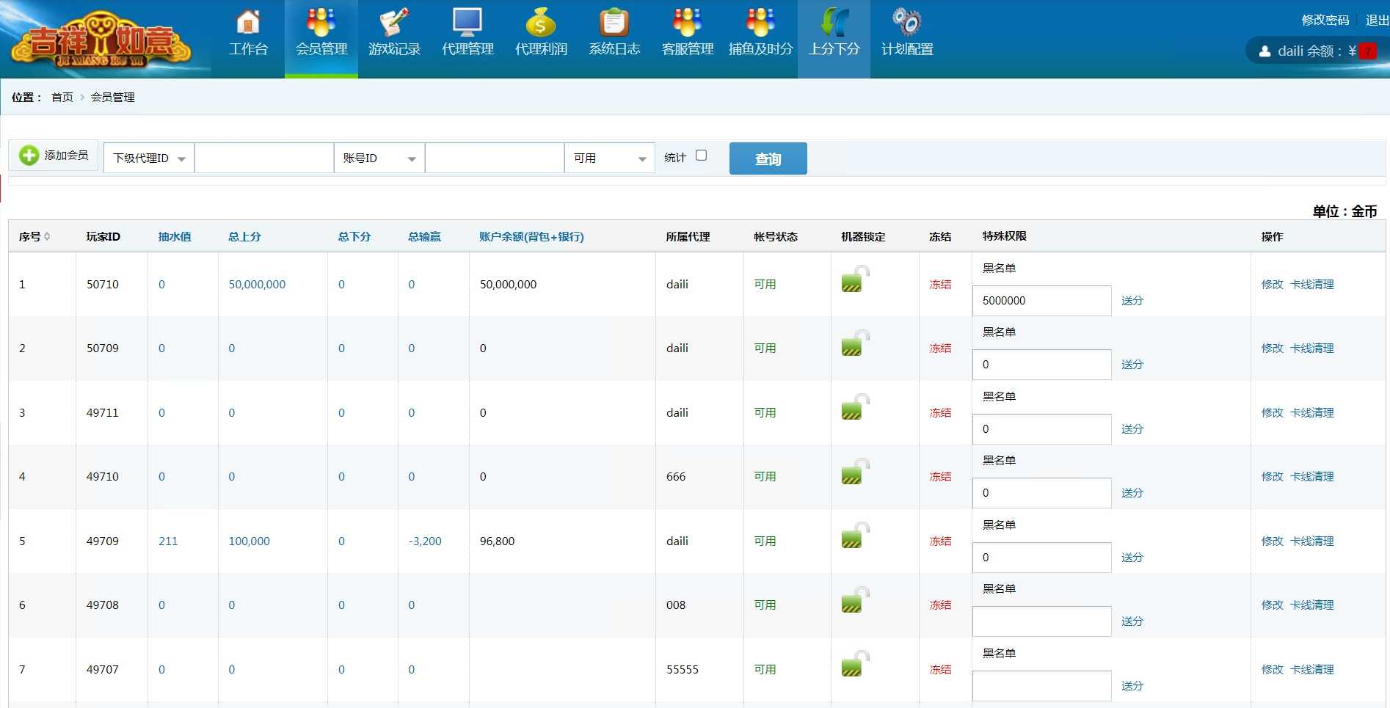The height and width of the screenshot is (708, 1390).
Task: Open the 可用 status dropdown
Action: tap(609, 158)
